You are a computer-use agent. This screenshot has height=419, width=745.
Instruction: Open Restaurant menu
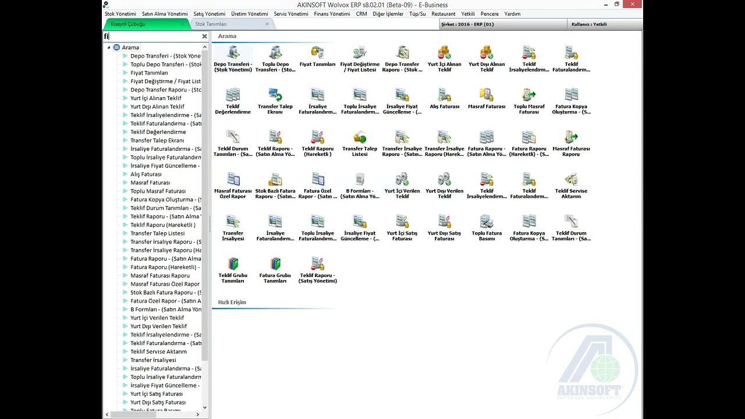pos(444,14)
